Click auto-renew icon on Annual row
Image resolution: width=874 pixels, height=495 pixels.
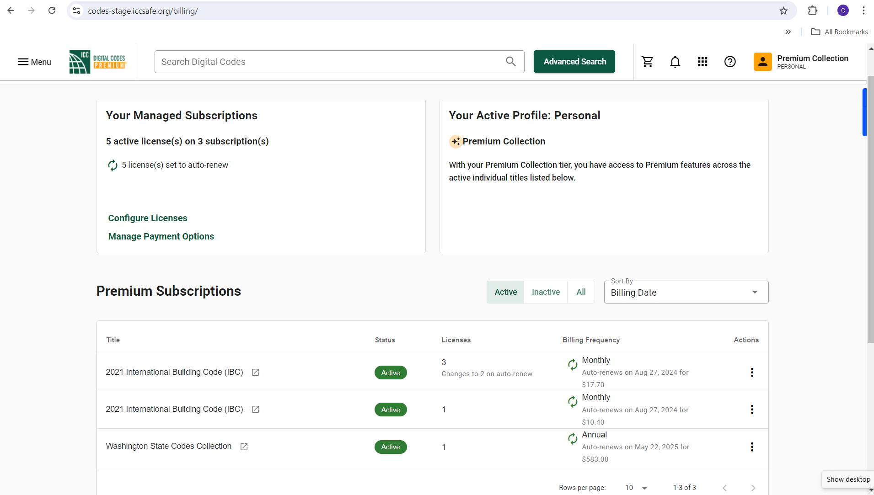(573, 439)
